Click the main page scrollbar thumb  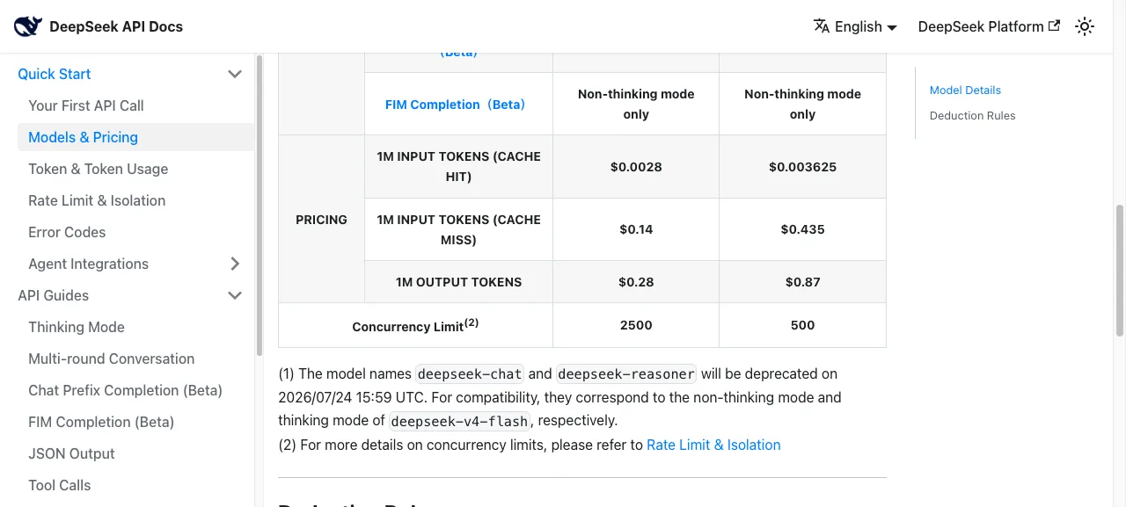click(1120, 271)
